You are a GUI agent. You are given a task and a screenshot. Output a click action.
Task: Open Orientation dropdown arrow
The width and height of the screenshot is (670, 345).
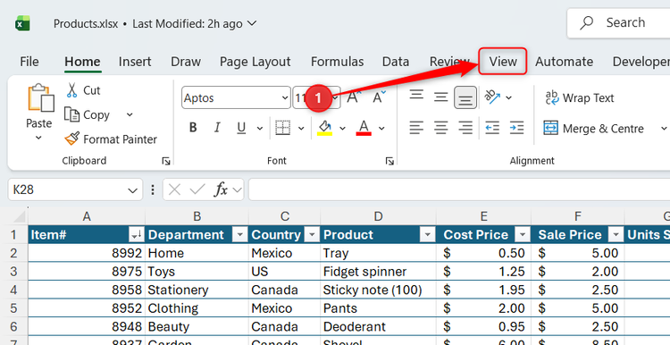click(508, 98)
